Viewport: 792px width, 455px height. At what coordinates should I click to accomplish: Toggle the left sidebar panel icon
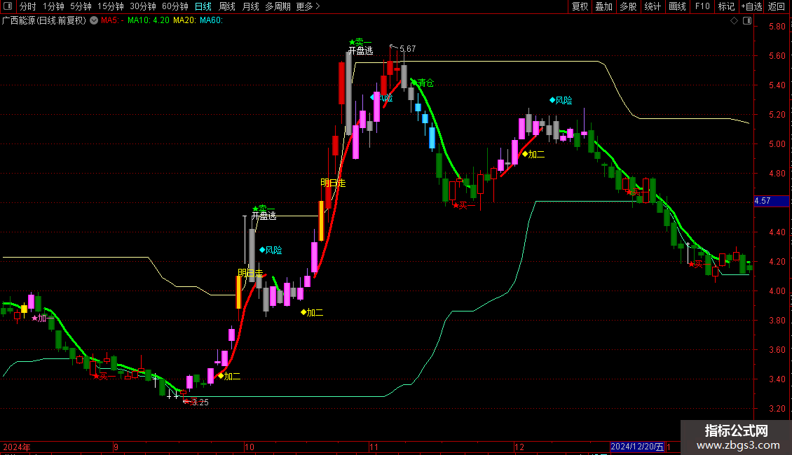click(x=8, y=6)
